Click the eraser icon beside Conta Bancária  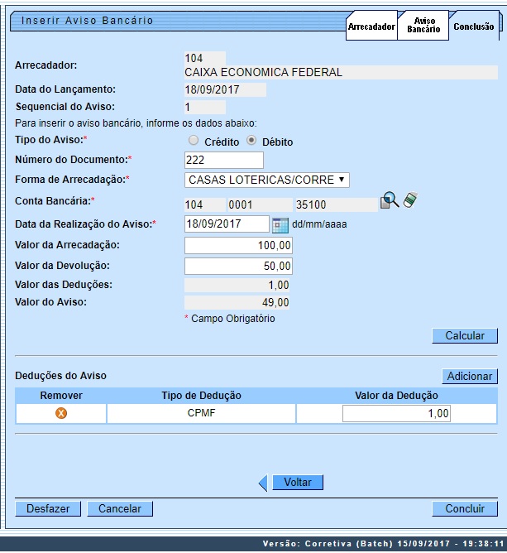coord(410,201)
